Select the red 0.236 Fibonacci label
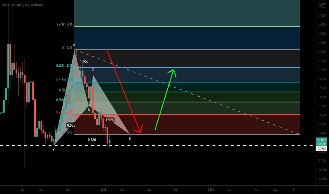 pyautogui.click(x=65, y=112)
